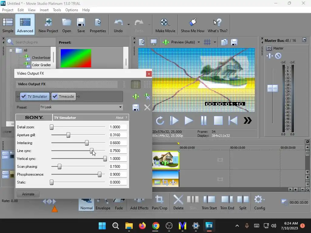
Task: Open Chrome from the taskbar
Action: click(x=156, y=226)
